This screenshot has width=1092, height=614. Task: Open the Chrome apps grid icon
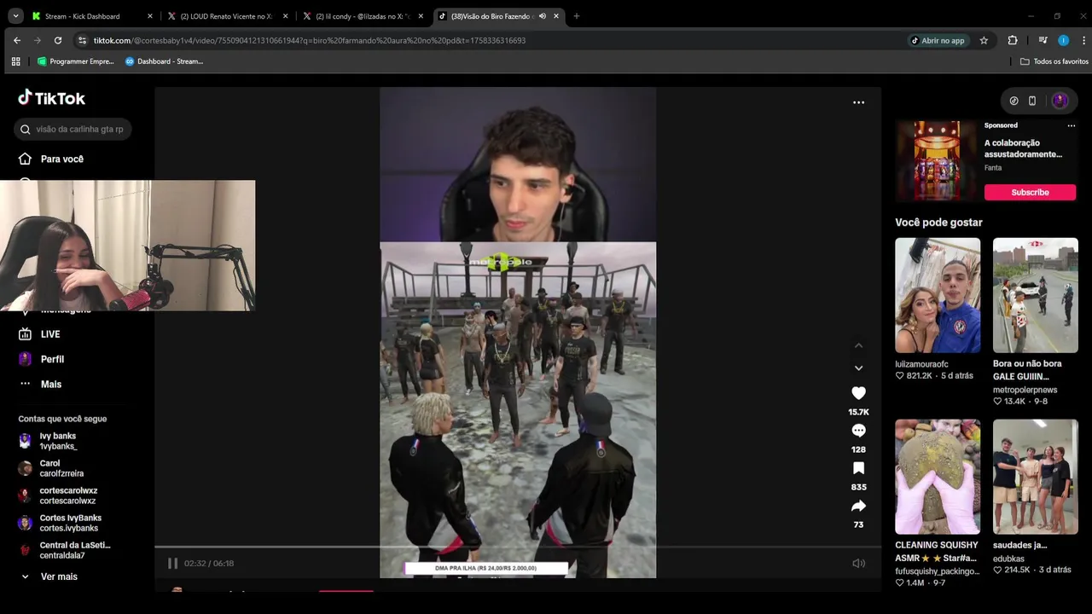pos(15,61)
